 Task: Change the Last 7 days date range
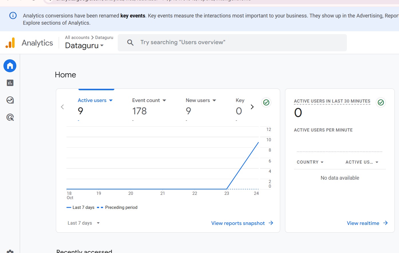point(84,223)
